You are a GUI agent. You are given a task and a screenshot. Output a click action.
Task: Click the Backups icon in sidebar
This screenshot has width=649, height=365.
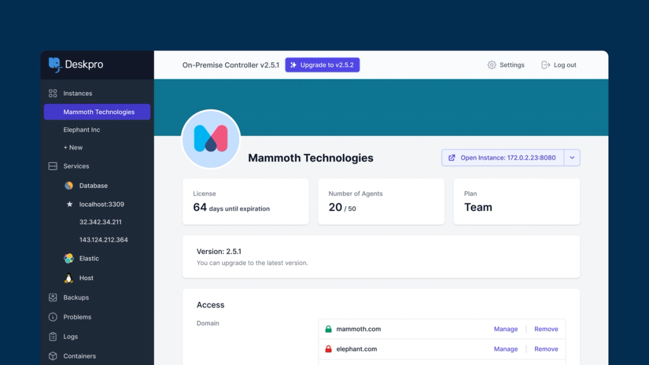click(x=53, y=298)
